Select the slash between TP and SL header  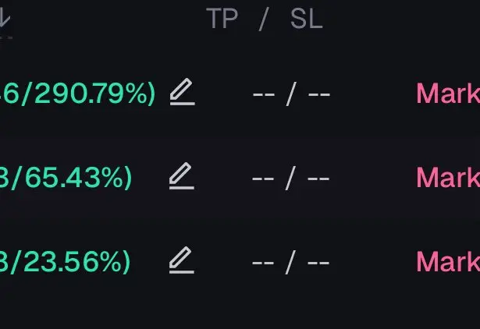[x=264, y=19]
